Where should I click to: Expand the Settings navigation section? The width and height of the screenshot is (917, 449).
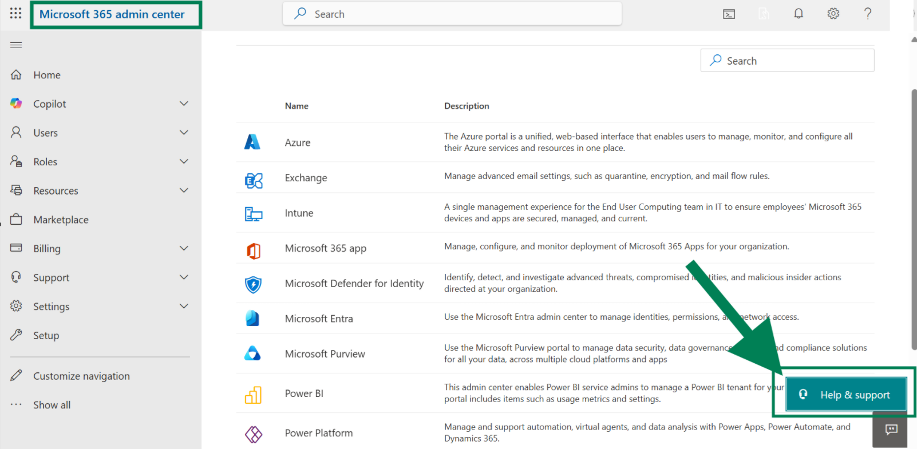click(x=184, y=306)
